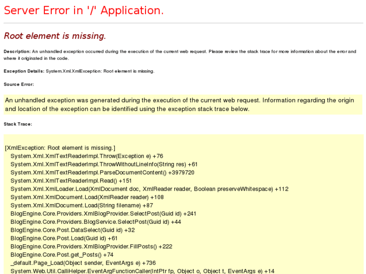Click the 'ParseDocumentContent() +3979720' line
Image resolution: width=366 pixels, height=274 pixels.
102,172
